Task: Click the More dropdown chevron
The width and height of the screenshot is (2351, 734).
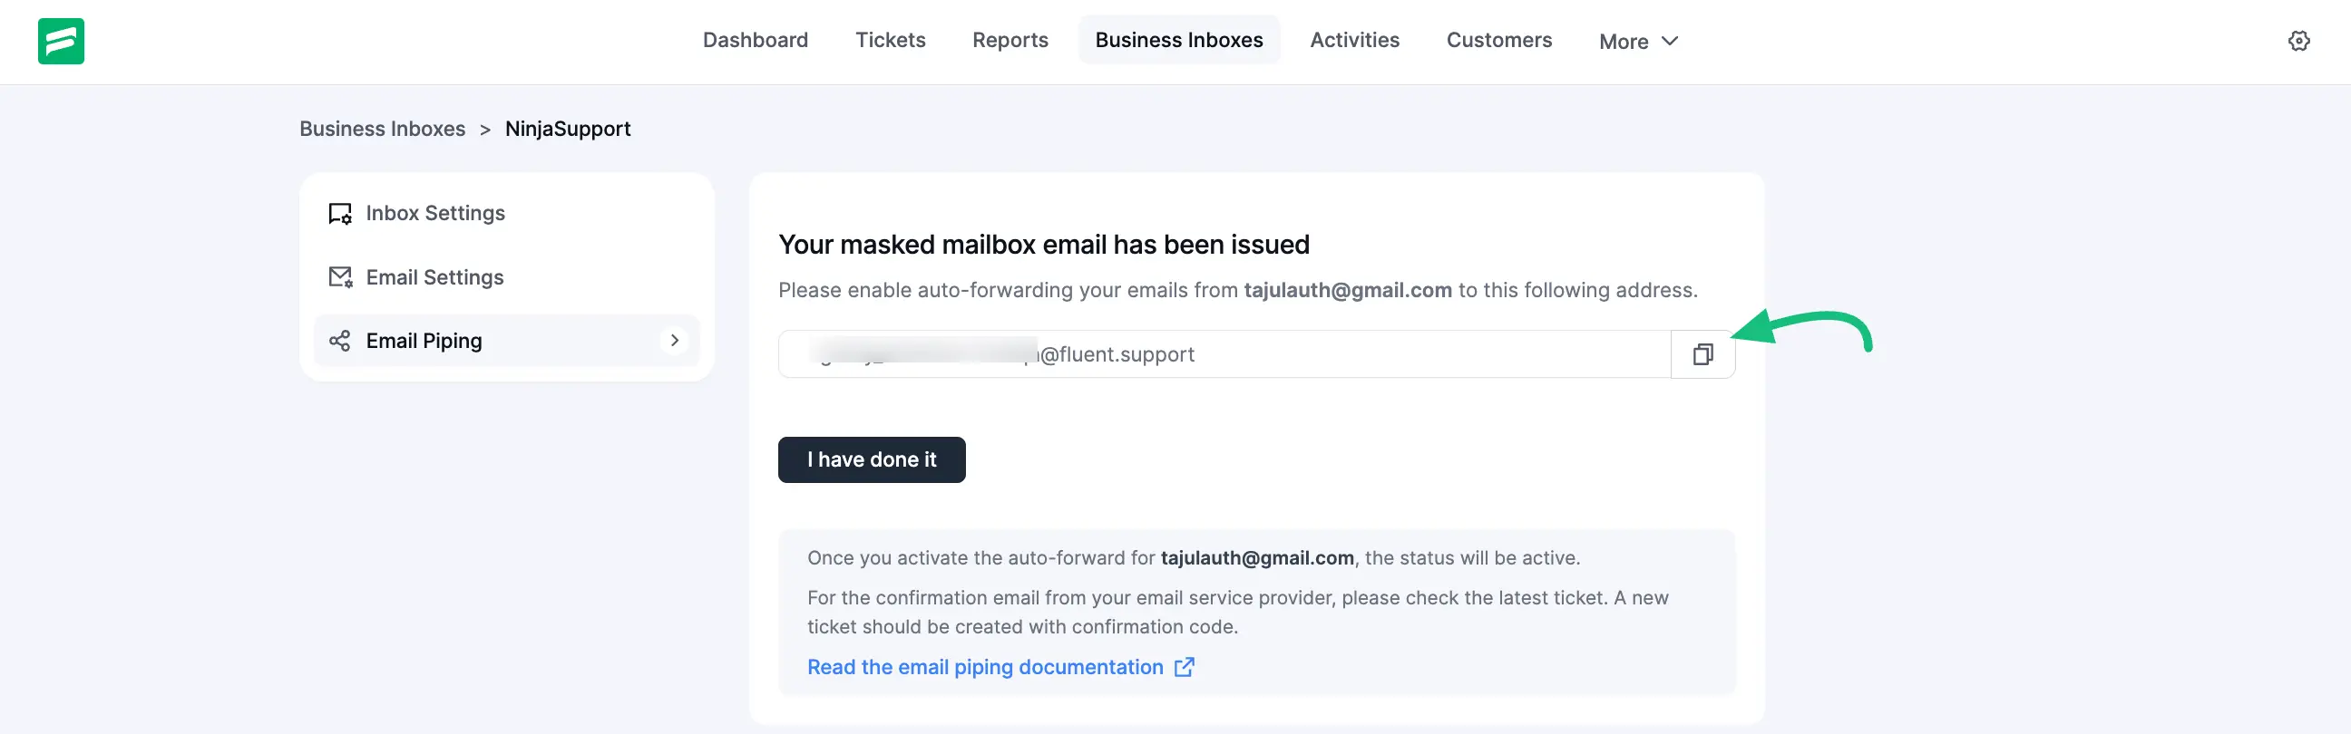Action: 1670,41
